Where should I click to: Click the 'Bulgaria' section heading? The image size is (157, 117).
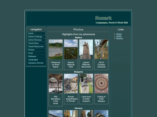coord(78,72)
